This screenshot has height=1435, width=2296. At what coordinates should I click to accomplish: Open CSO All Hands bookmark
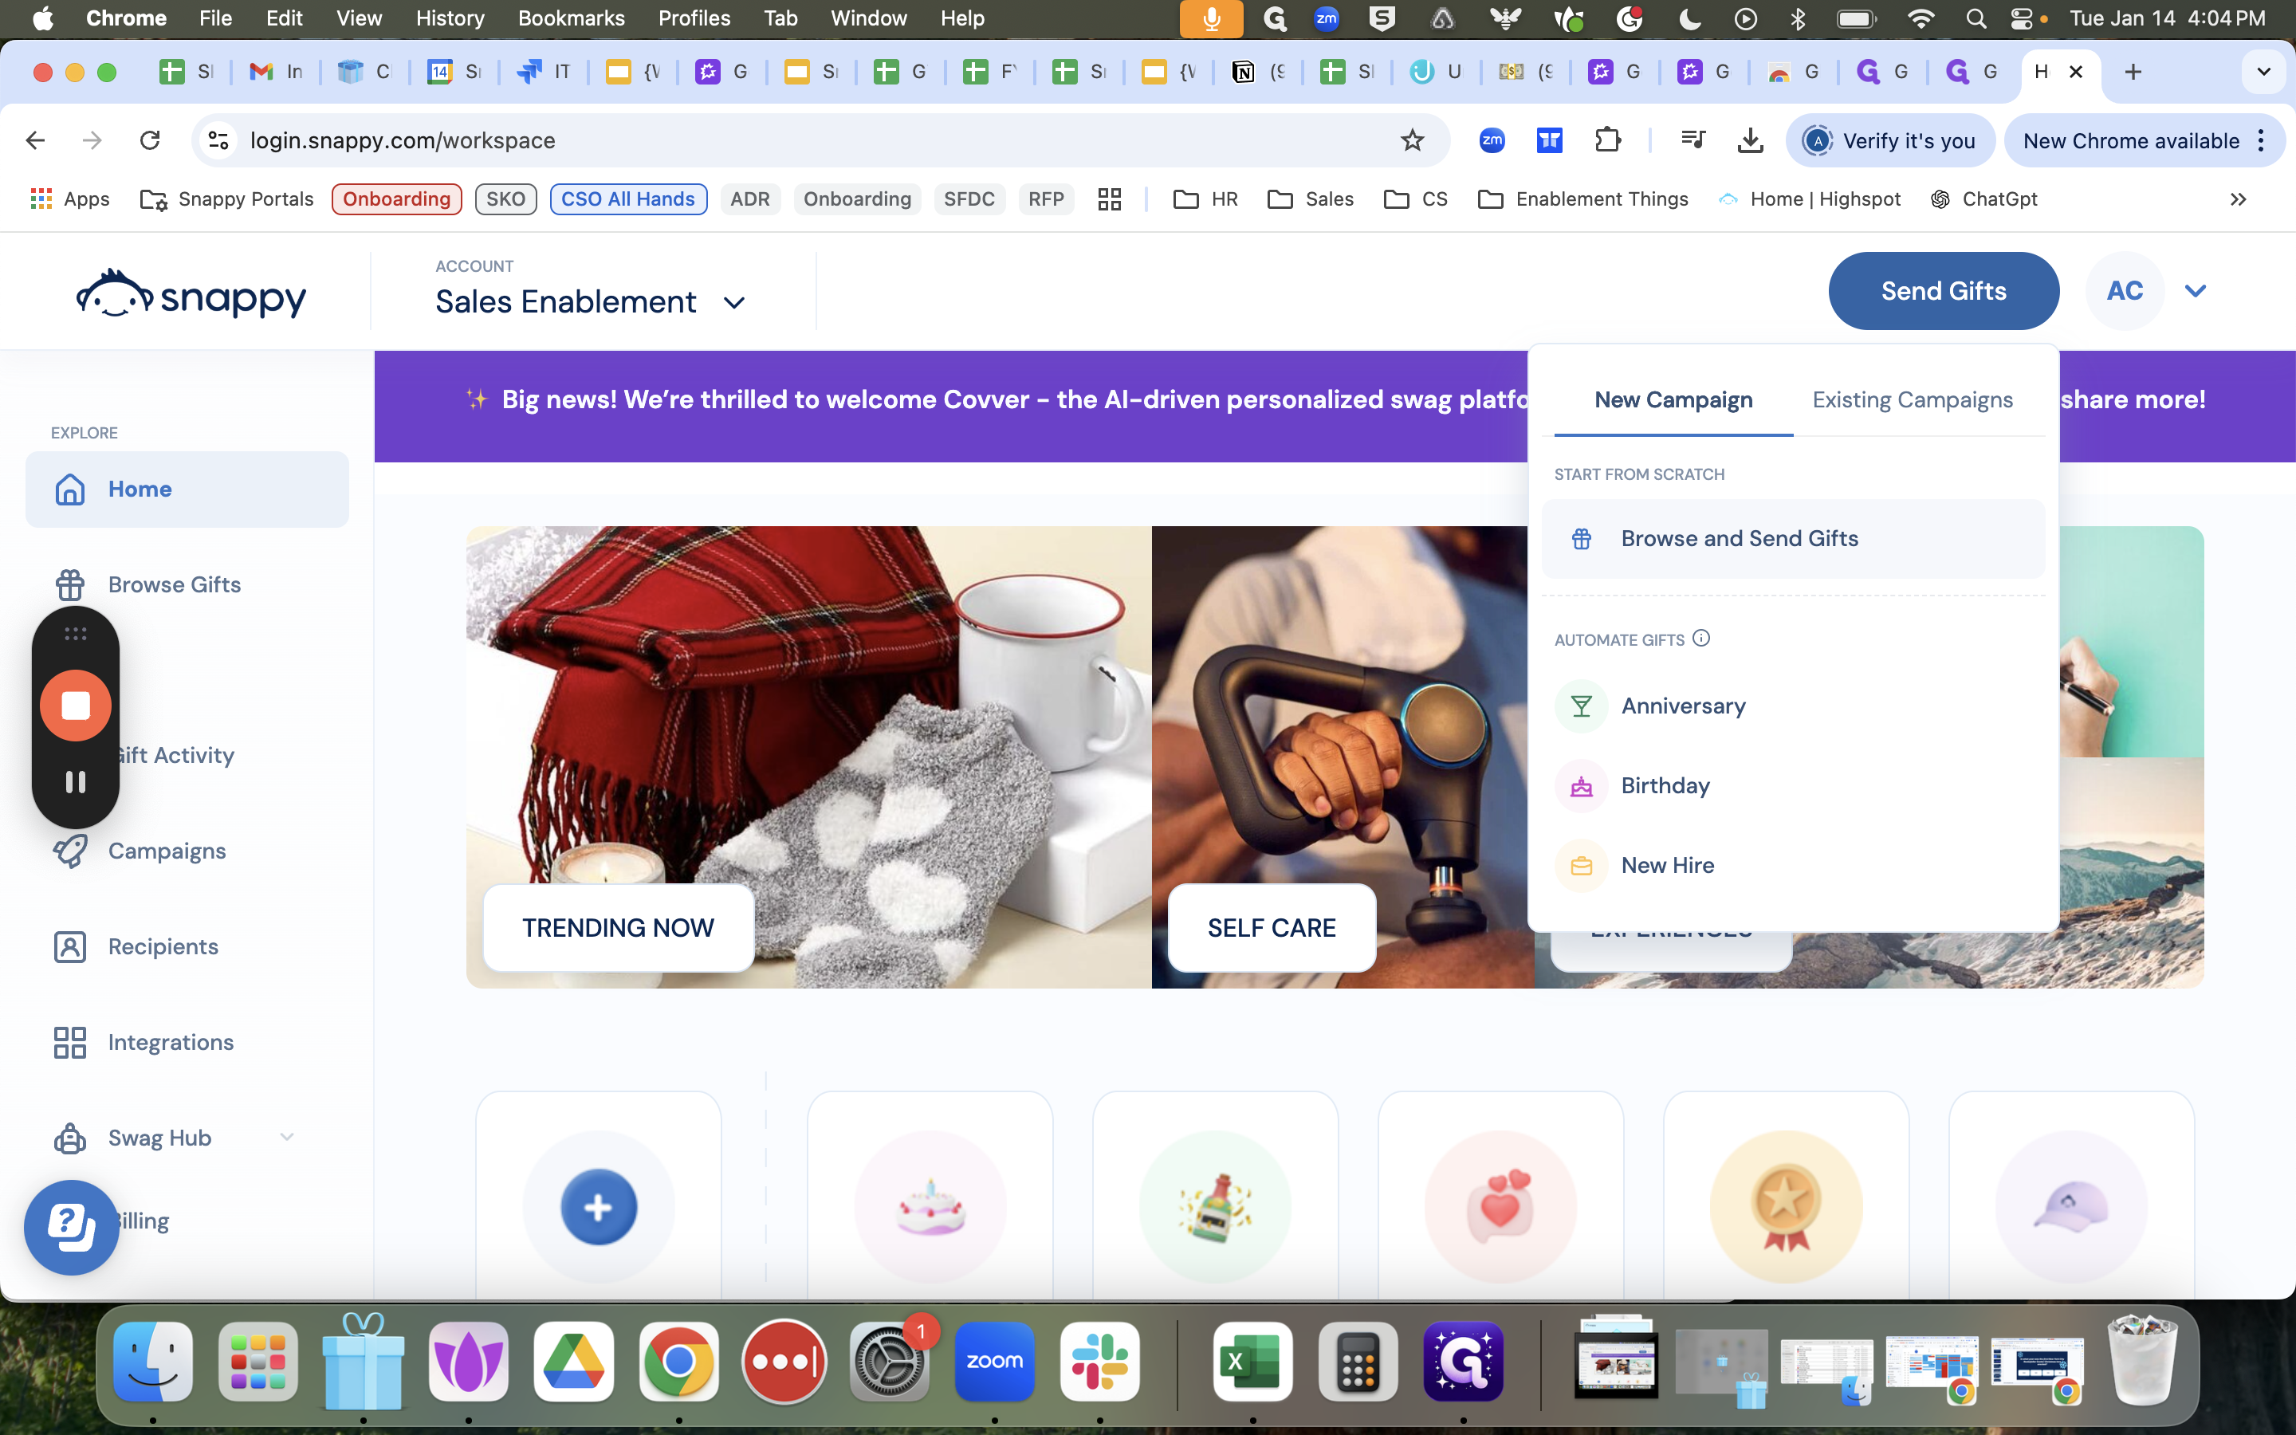tap(628, 199)
